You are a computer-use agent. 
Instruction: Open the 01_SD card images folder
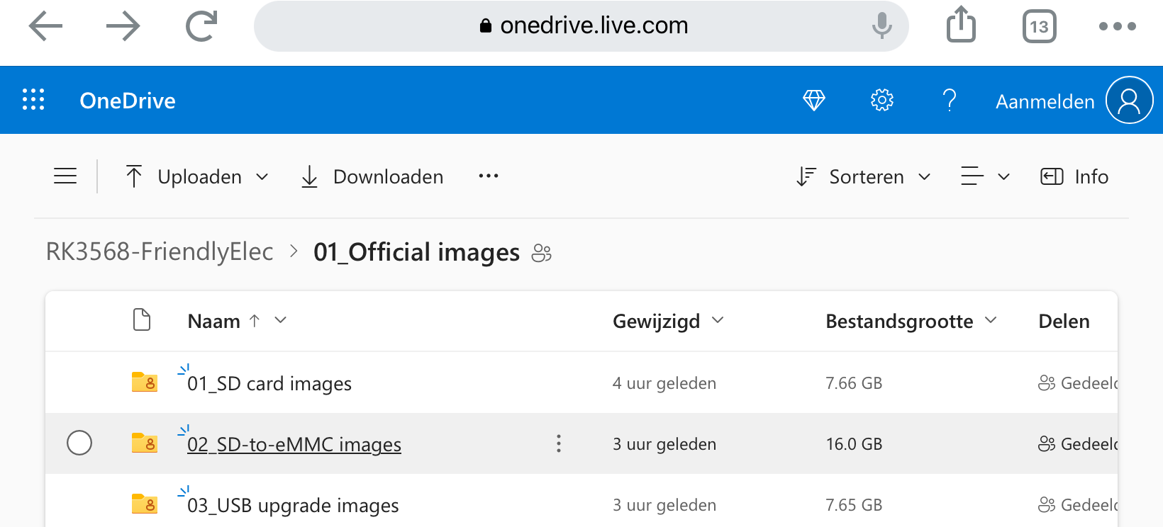pyautogui.click(x=269, y=383)
